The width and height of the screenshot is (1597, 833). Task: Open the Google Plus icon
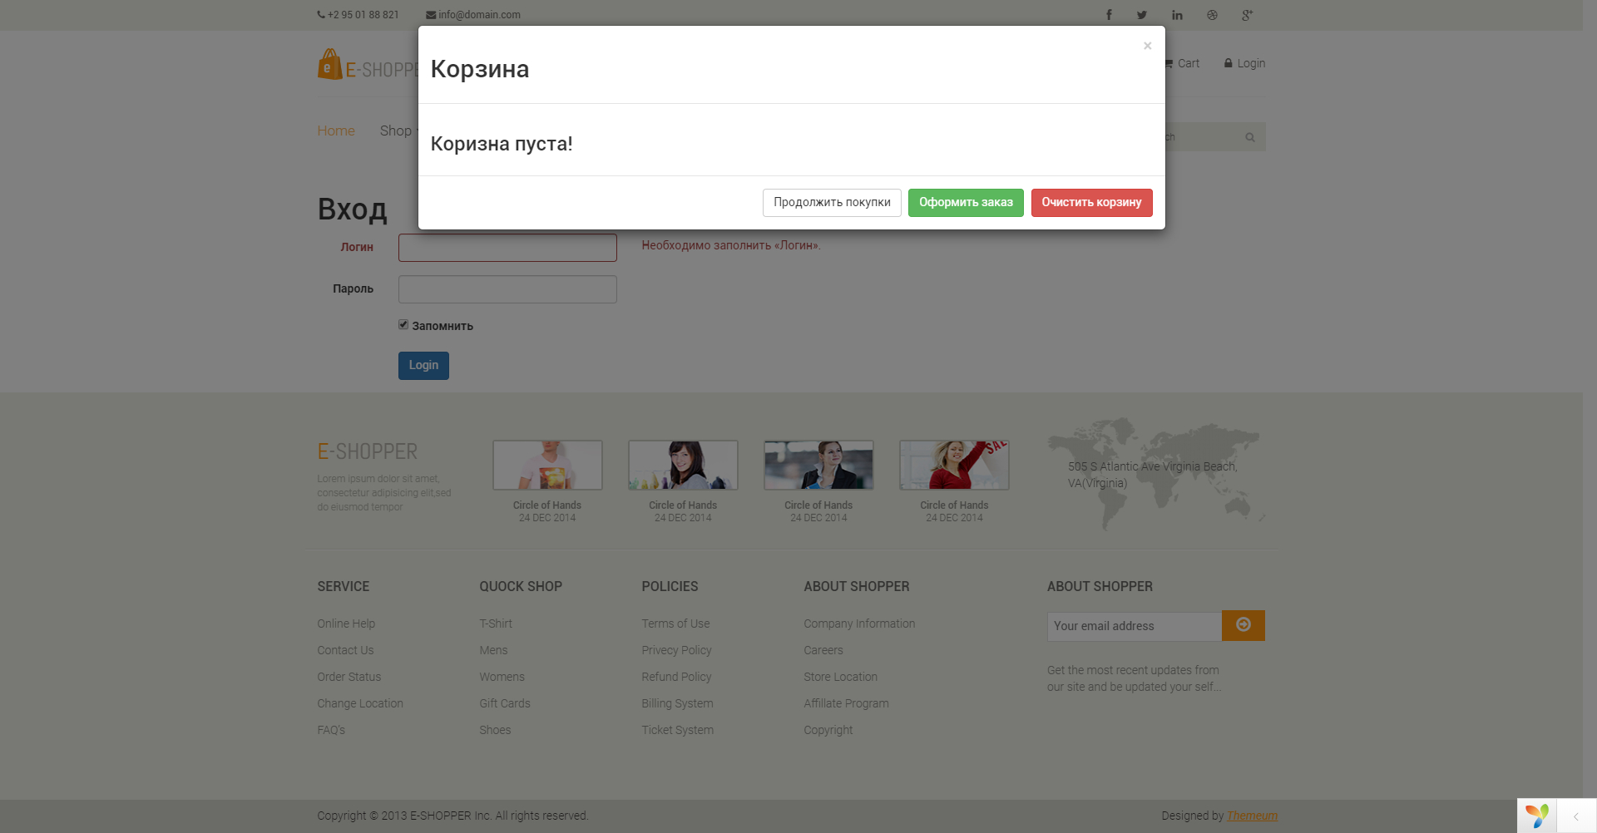point(1247,15)
